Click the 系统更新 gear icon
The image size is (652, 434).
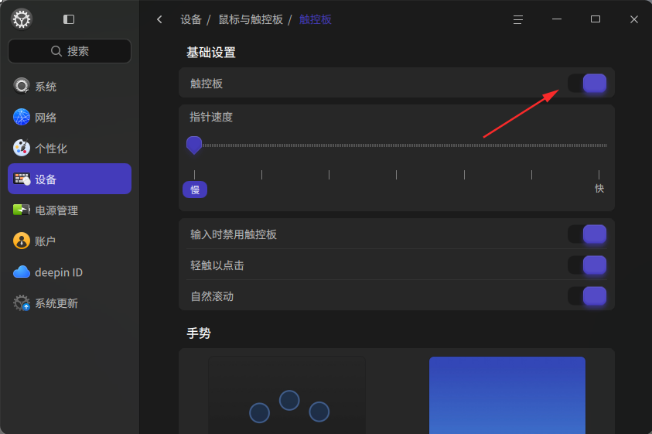point(22,303)
